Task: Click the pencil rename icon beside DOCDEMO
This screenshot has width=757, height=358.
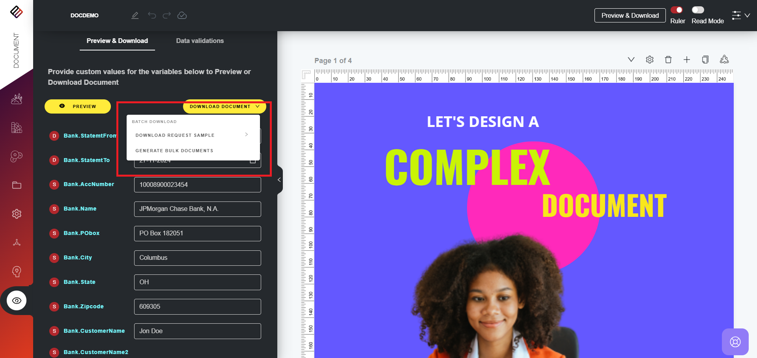Action: [135, 15]
